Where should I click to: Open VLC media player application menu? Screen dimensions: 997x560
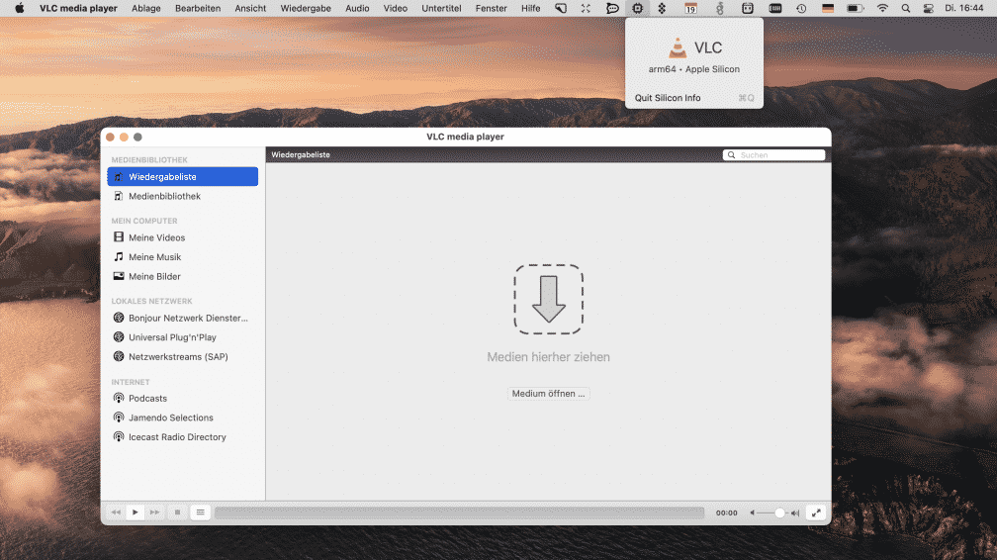coord(78,8)
